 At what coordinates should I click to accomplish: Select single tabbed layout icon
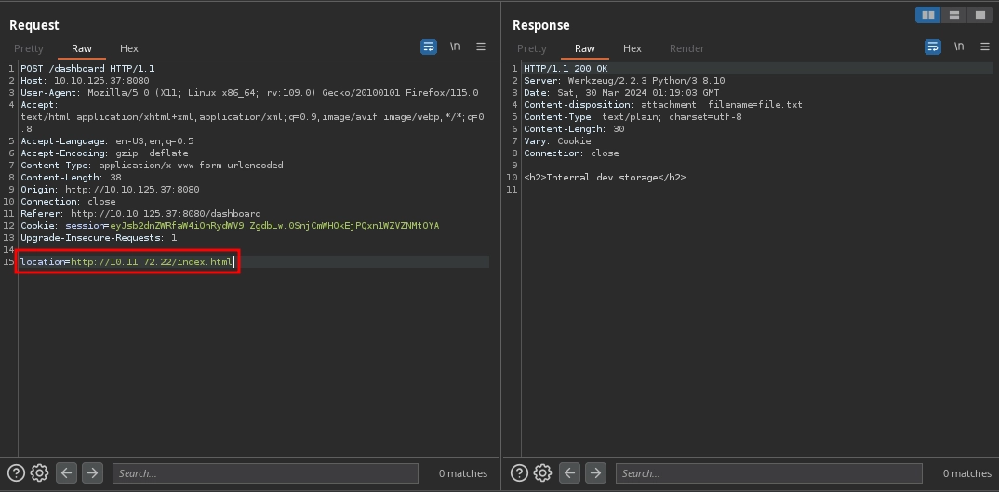(x=979, y=15)
